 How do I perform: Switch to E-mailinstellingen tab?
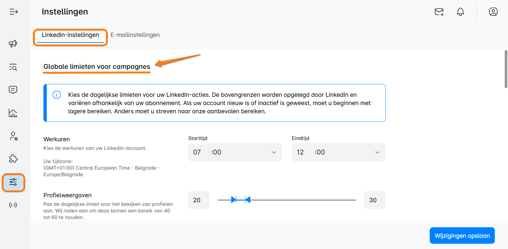(x=135, y=35)
